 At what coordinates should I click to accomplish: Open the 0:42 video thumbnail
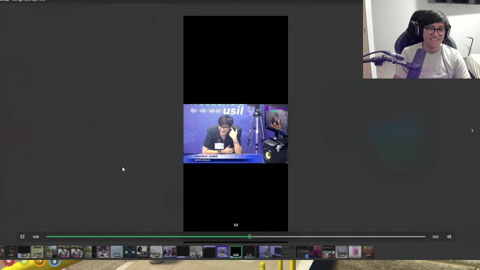(x=24, y=252)
